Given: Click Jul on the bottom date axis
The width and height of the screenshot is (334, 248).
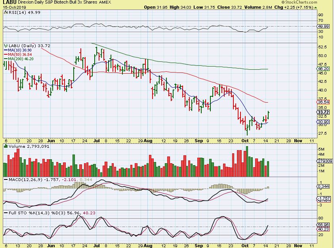Looking at the screenshot, I should (97, 246).
